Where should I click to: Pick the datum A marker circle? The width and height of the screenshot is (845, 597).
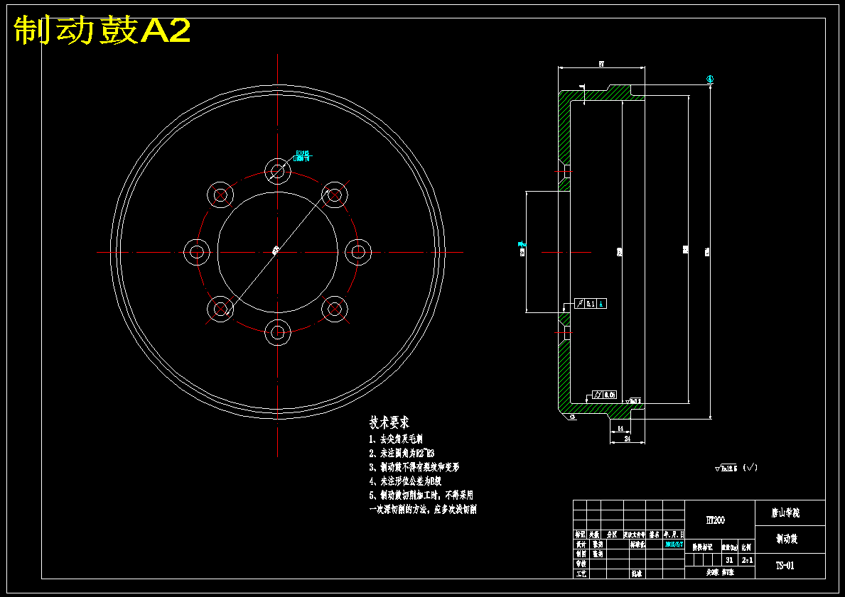tap(710, 80)
